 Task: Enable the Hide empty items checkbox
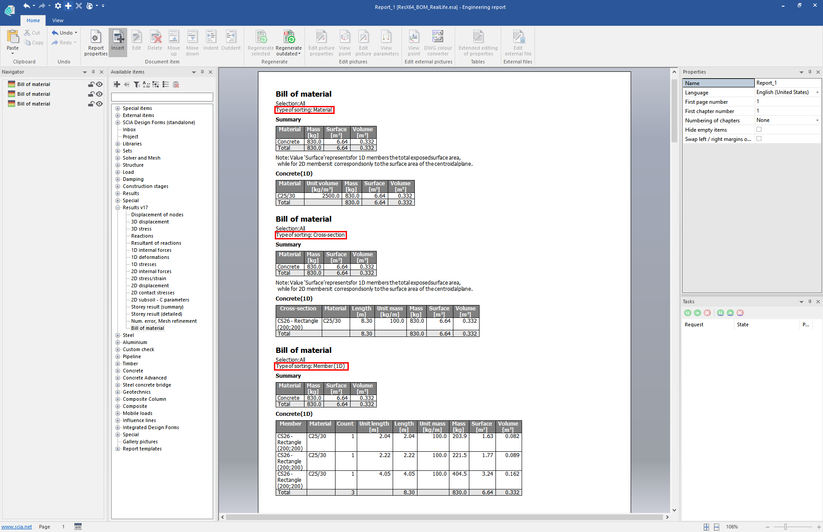click(x=759, y=129)
